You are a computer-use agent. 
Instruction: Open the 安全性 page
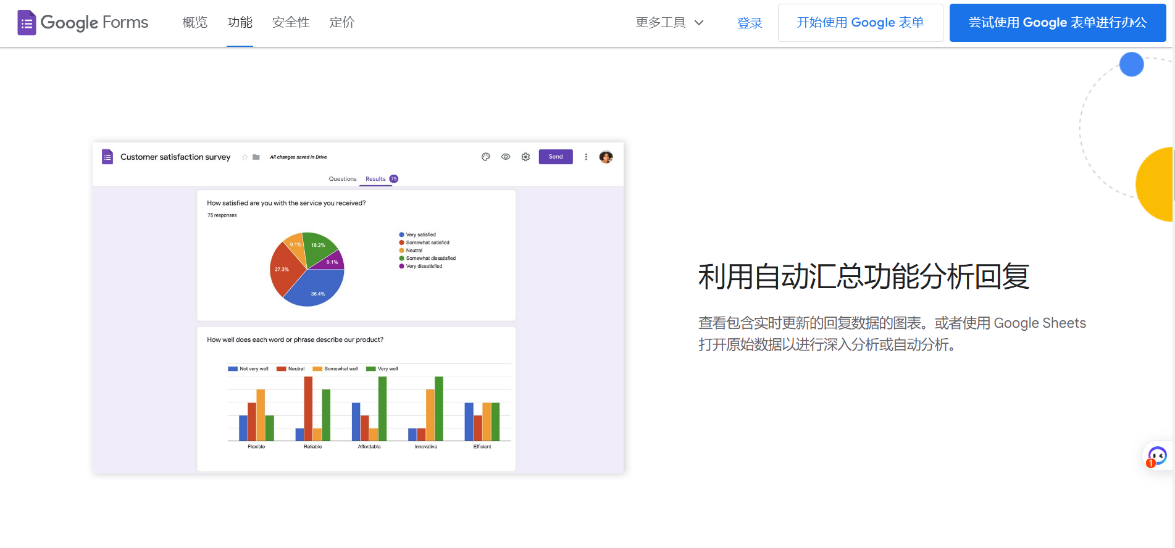[291, 23]
